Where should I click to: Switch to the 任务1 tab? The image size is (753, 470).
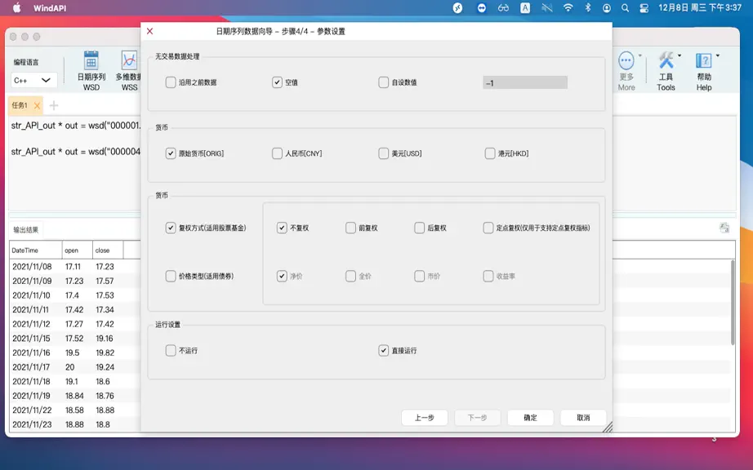pyautogui.click(x=20, y=105)
